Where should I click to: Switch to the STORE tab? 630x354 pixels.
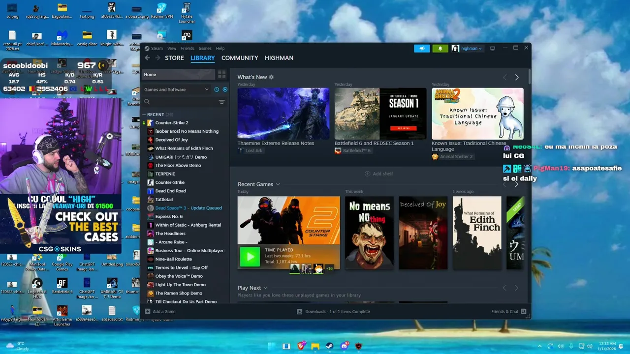[174, 58]
